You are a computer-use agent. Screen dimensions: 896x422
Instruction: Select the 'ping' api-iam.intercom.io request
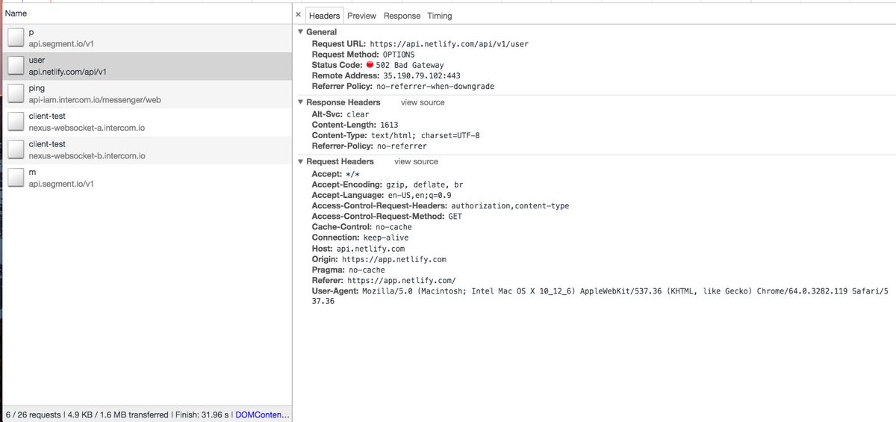146,93
